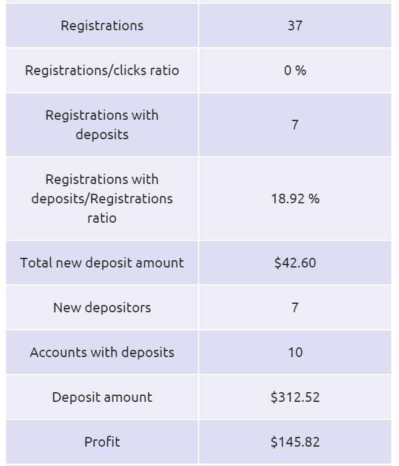The width and height of the screenshot is (399, 466).
Task: Click the Total new deposit amount label
Action: (102, 263)
